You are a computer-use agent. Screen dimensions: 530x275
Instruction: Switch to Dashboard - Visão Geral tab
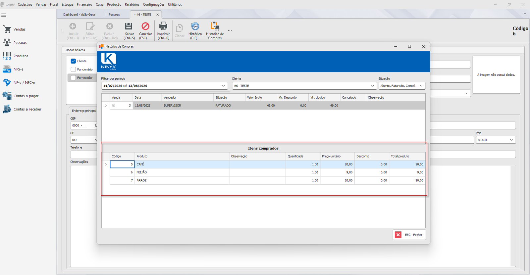tap(79, 15)
